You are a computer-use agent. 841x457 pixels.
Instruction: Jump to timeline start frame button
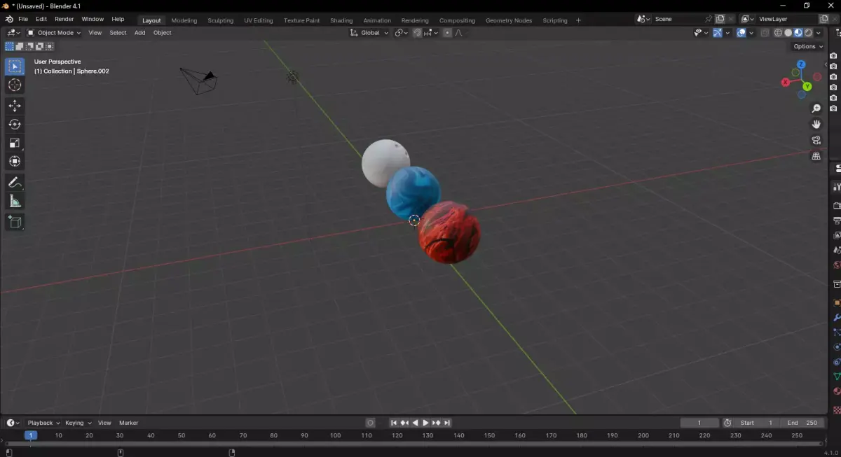click(394, 423)
